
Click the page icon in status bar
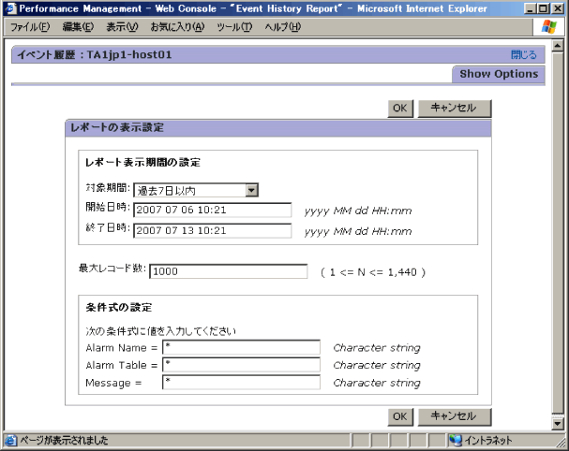tap(10, 440)
